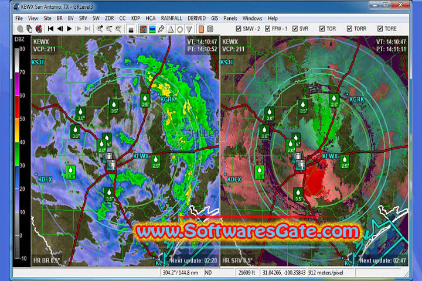This screenshot has width=422, height=281.
Task: Toggle the FFW - 1 checkbox
Action: pyautogui.click(x=267, y=29)
